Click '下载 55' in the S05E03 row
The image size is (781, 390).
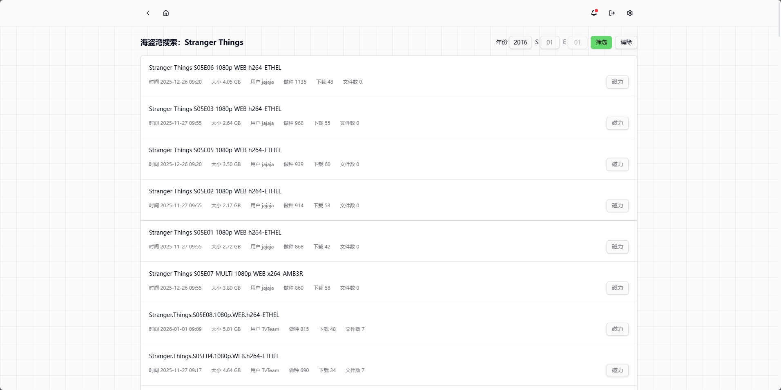[322, 123]
